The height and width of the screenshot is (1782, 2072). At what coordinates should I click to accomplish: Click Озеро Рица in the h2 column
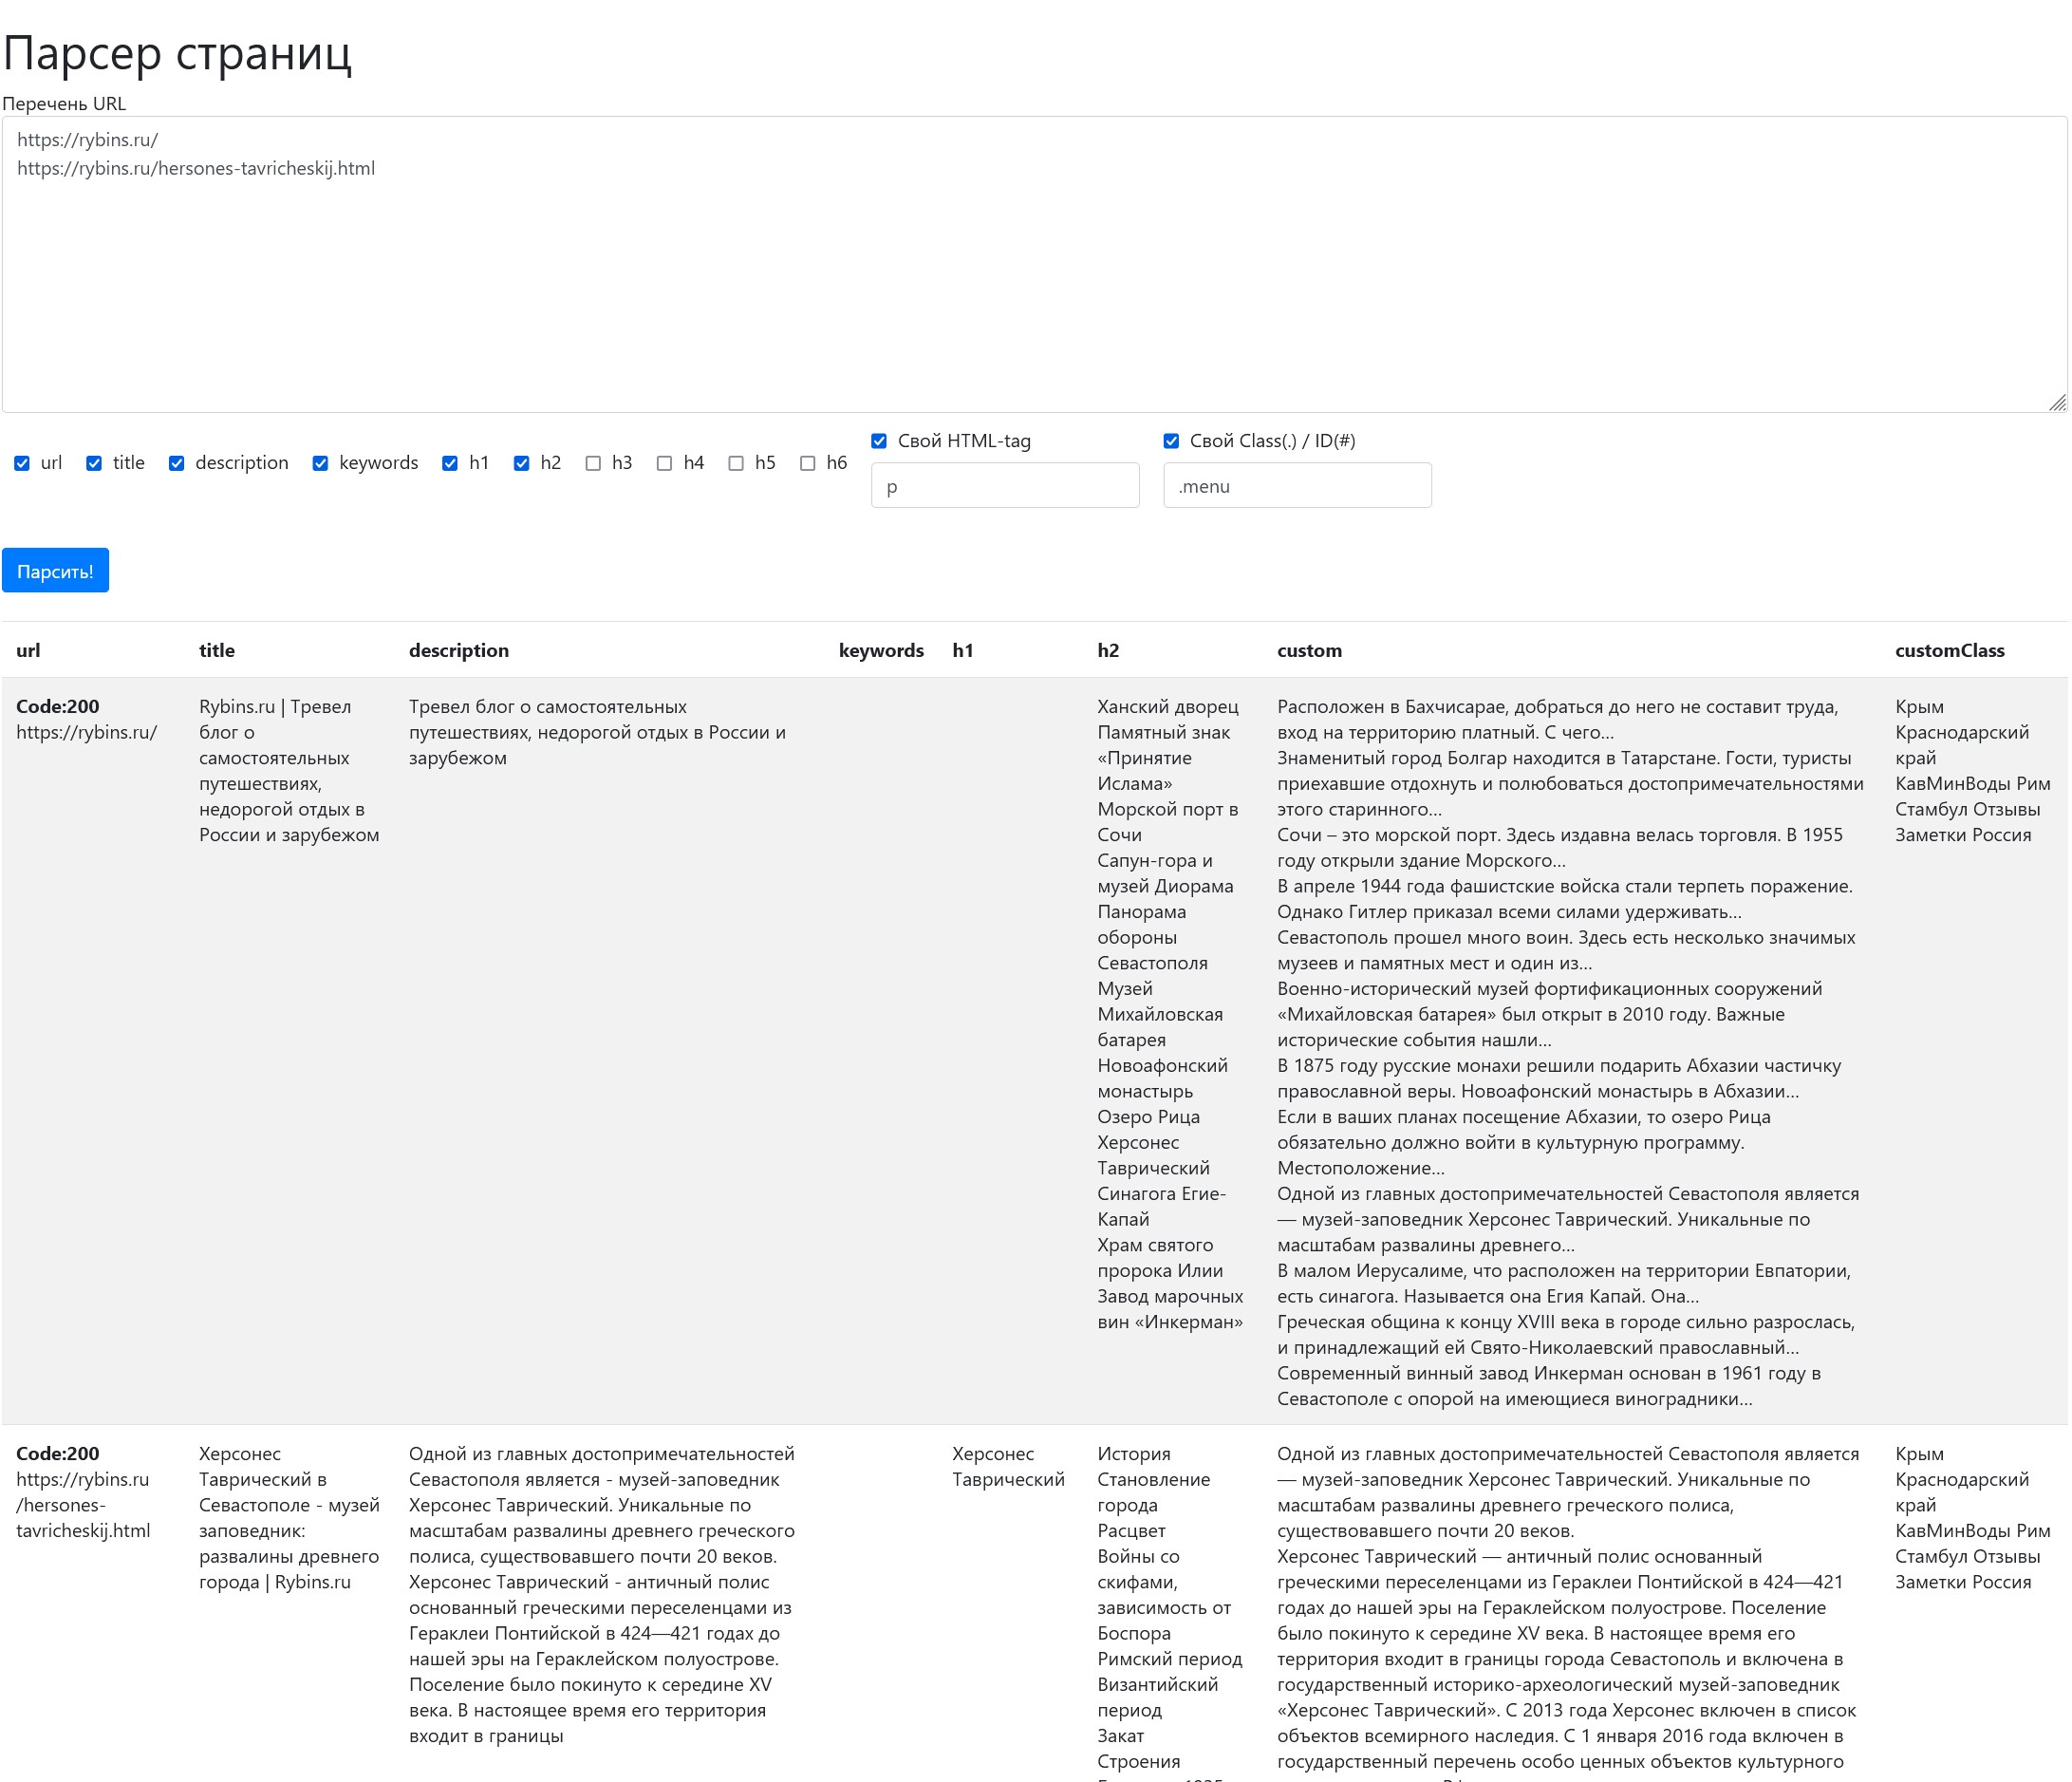[x=1148, y=1116]
